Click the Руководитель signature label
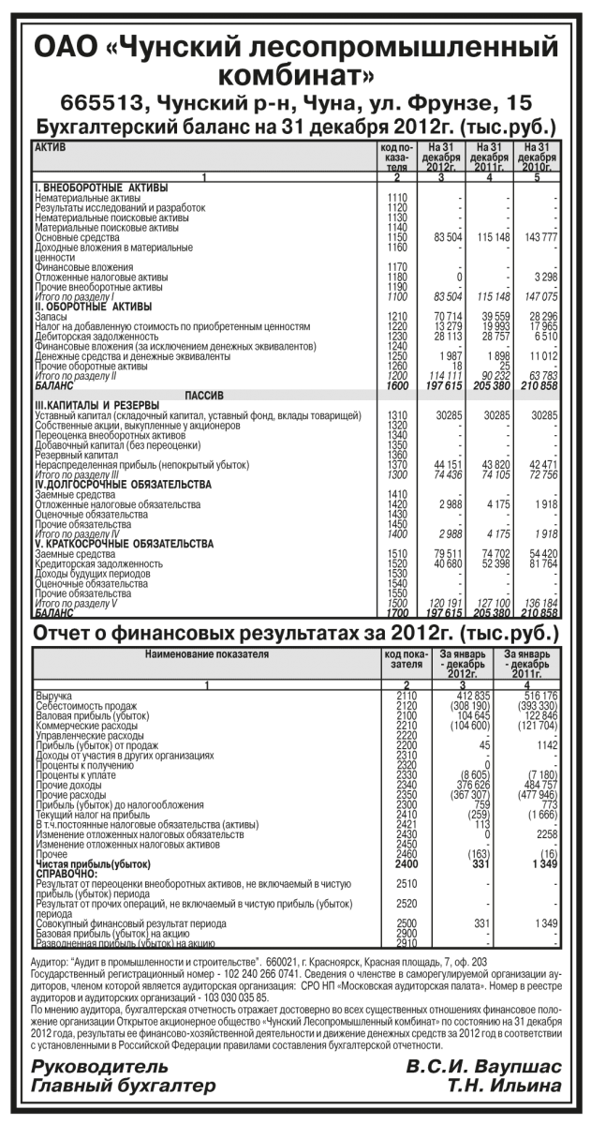The height and width of the screenshot is (1125, 591). pyautogui.click(x=100, y=1068)
